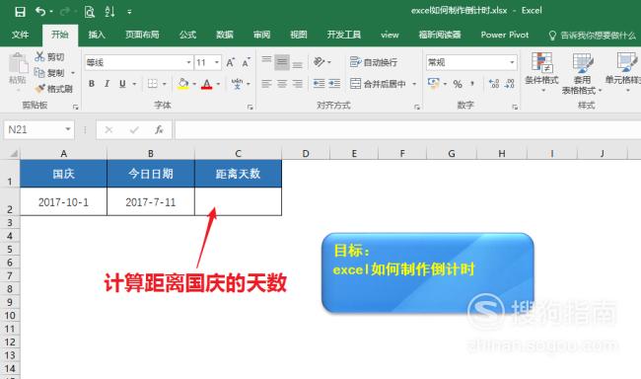Open the clipboard pane launcher
This screenshot has height=379, width=641.
[75, 107]
